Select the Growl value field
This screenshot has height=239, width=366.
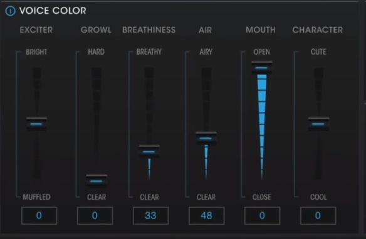[x=95, y=216]
